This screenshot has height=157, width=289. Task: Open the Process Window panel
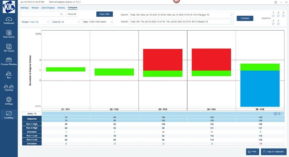[x=9, y=61]
